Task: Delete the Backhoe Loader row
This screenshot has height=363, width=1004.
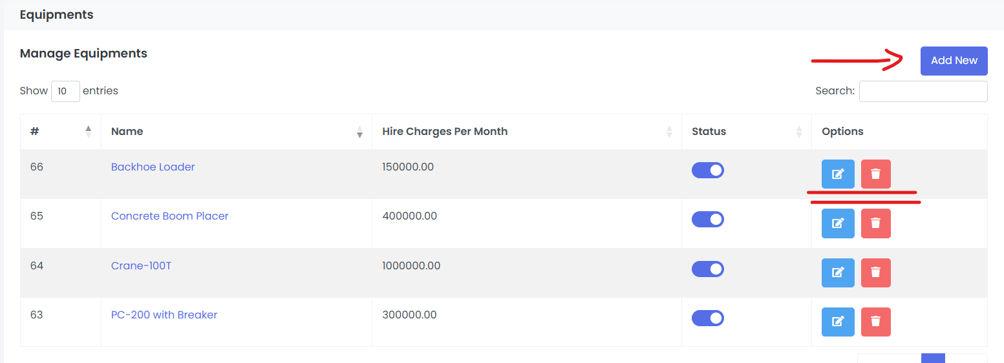Action: pyautogui.click(x=875, y=174)
